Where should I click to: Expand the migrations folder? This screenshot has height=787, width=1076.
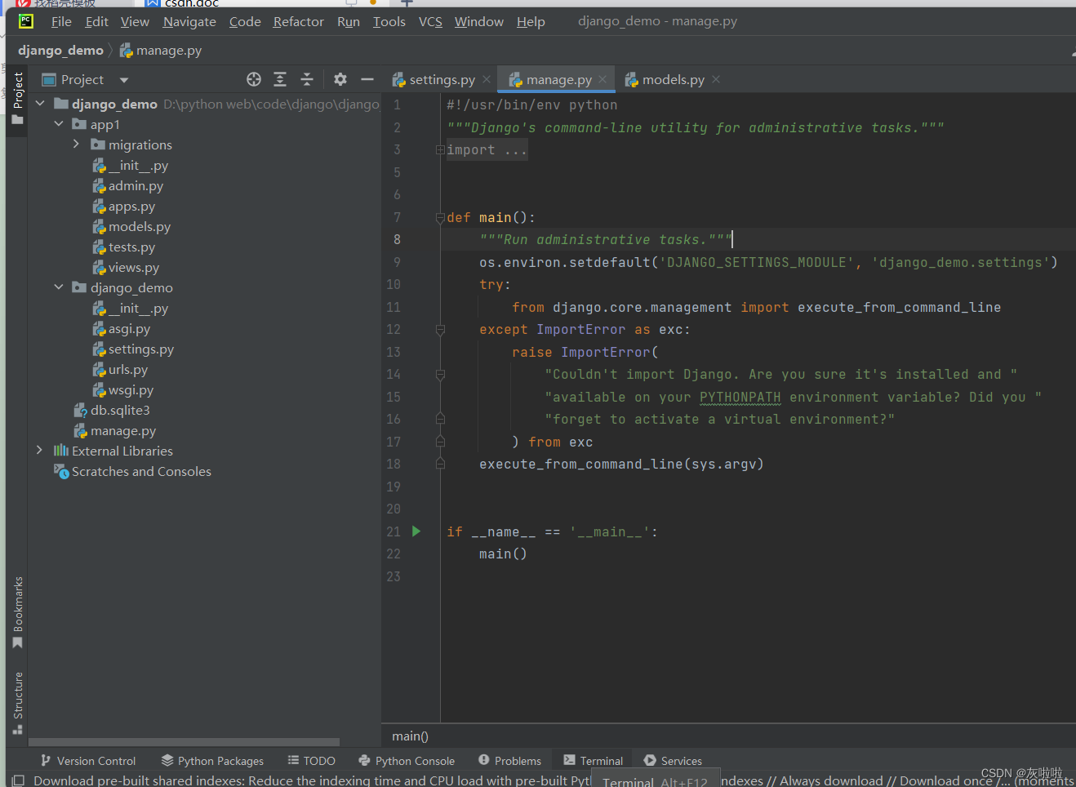tap(77, 145)
